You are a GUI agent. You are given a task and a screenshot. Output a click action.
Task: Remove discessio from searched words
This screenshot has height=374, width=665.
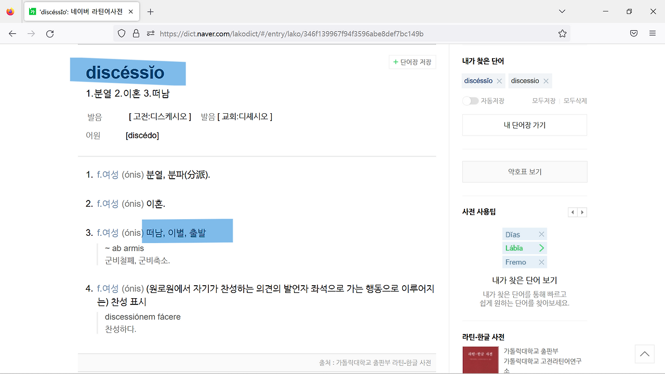coord(546,81)
